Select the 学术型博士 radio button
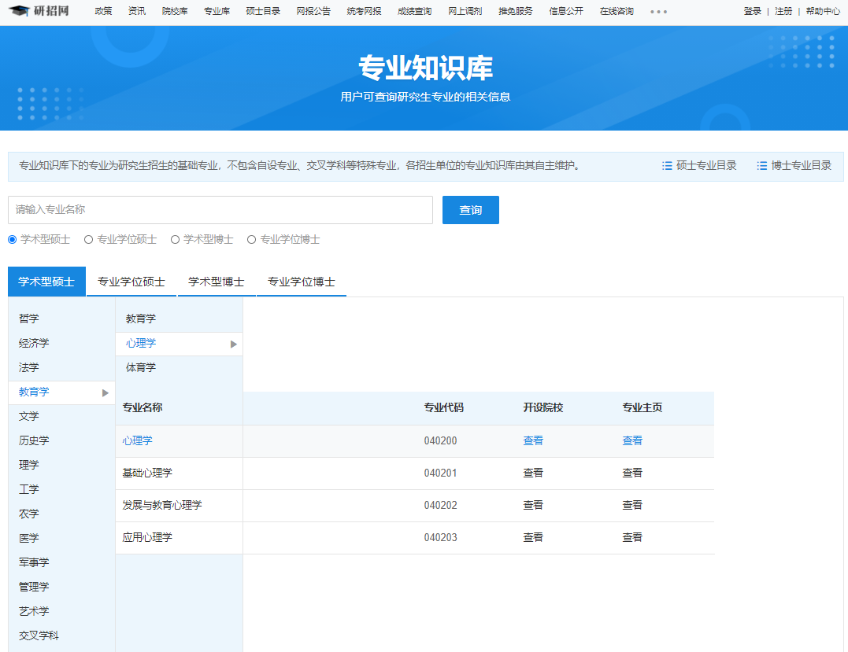The width and height of the screenshot is (848, 652). [x=175, y=239]
